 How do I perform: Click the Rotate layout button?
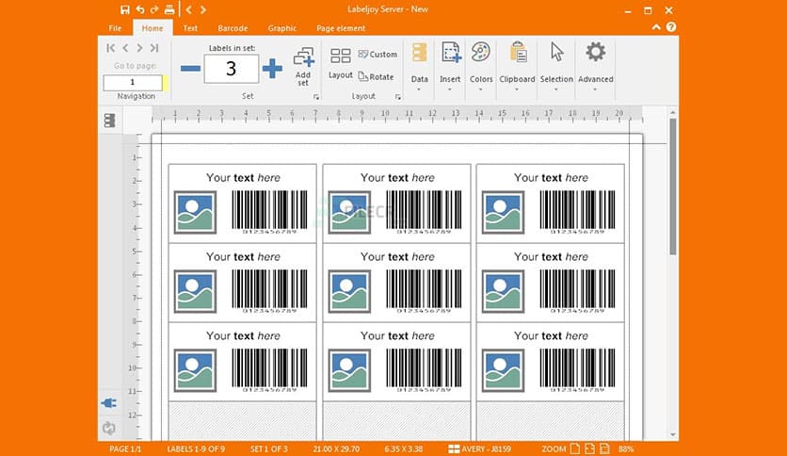[x=377, y=76]
